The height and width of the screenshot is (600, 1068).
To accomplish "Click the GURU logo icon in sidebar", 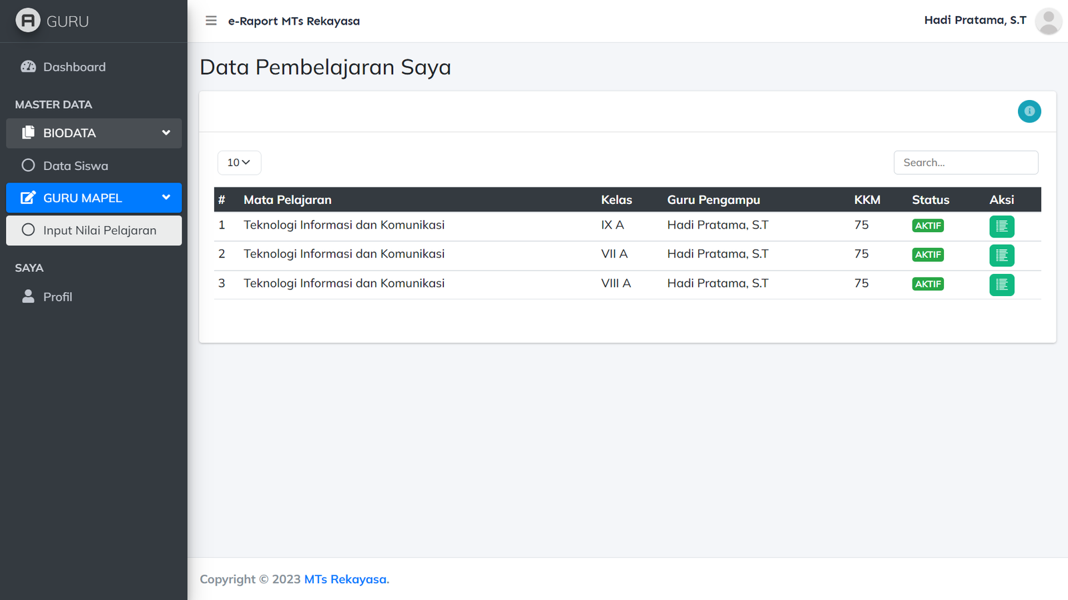I will pos(28,21).
